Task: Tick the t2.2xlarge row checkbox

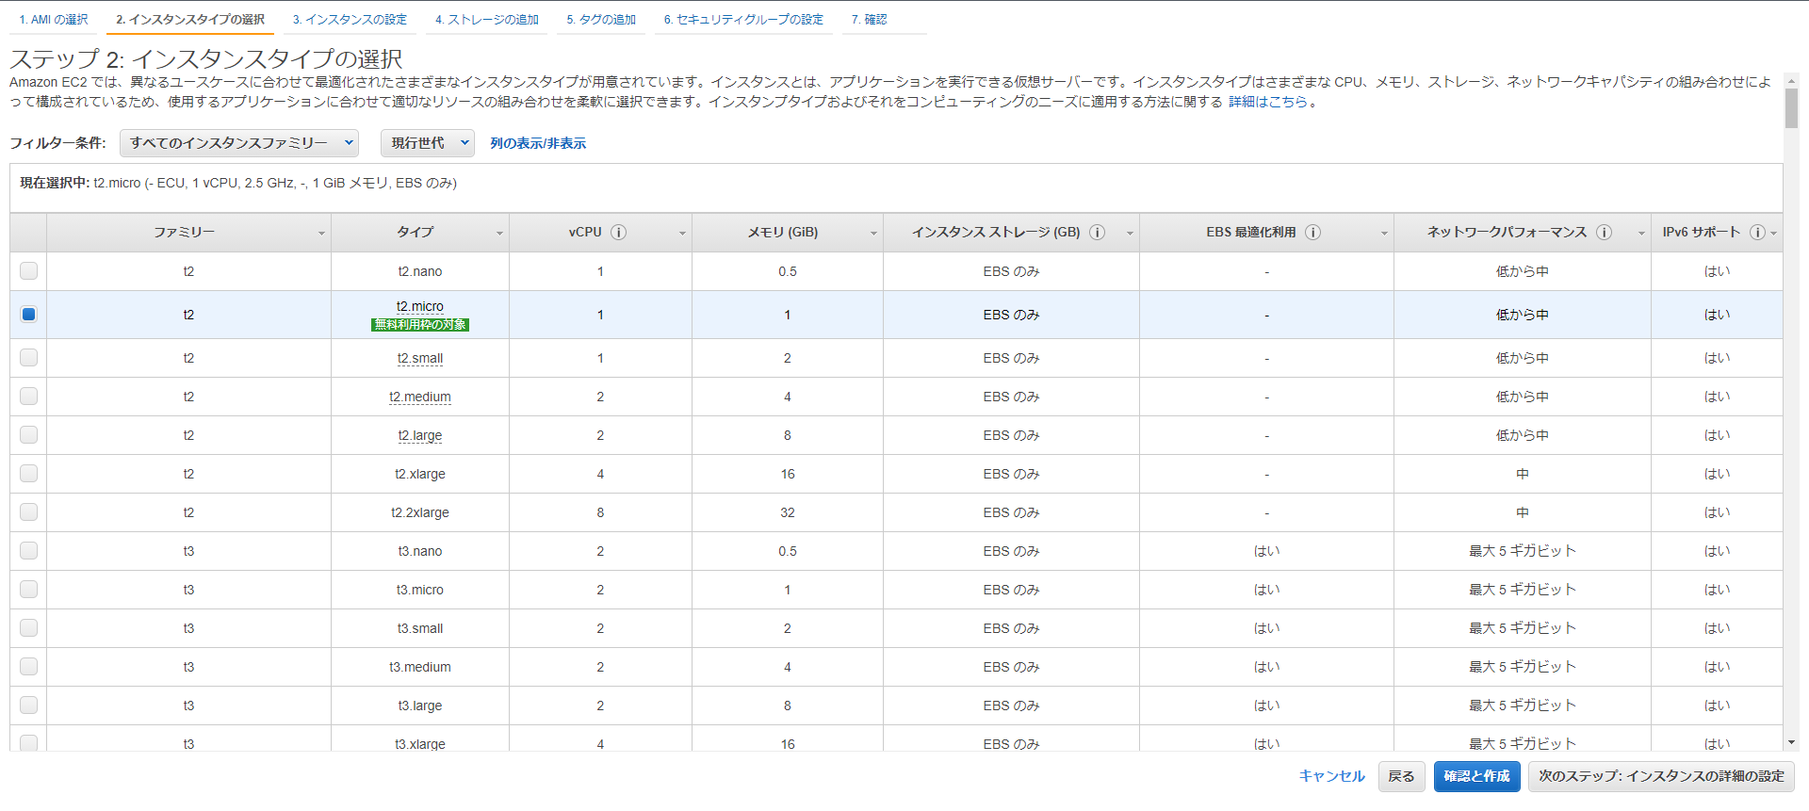Action: point(29,512)
